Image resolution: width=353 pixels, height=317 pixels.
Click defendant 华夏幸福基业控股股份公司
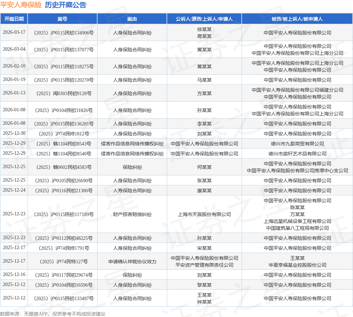tap(297, 265)
